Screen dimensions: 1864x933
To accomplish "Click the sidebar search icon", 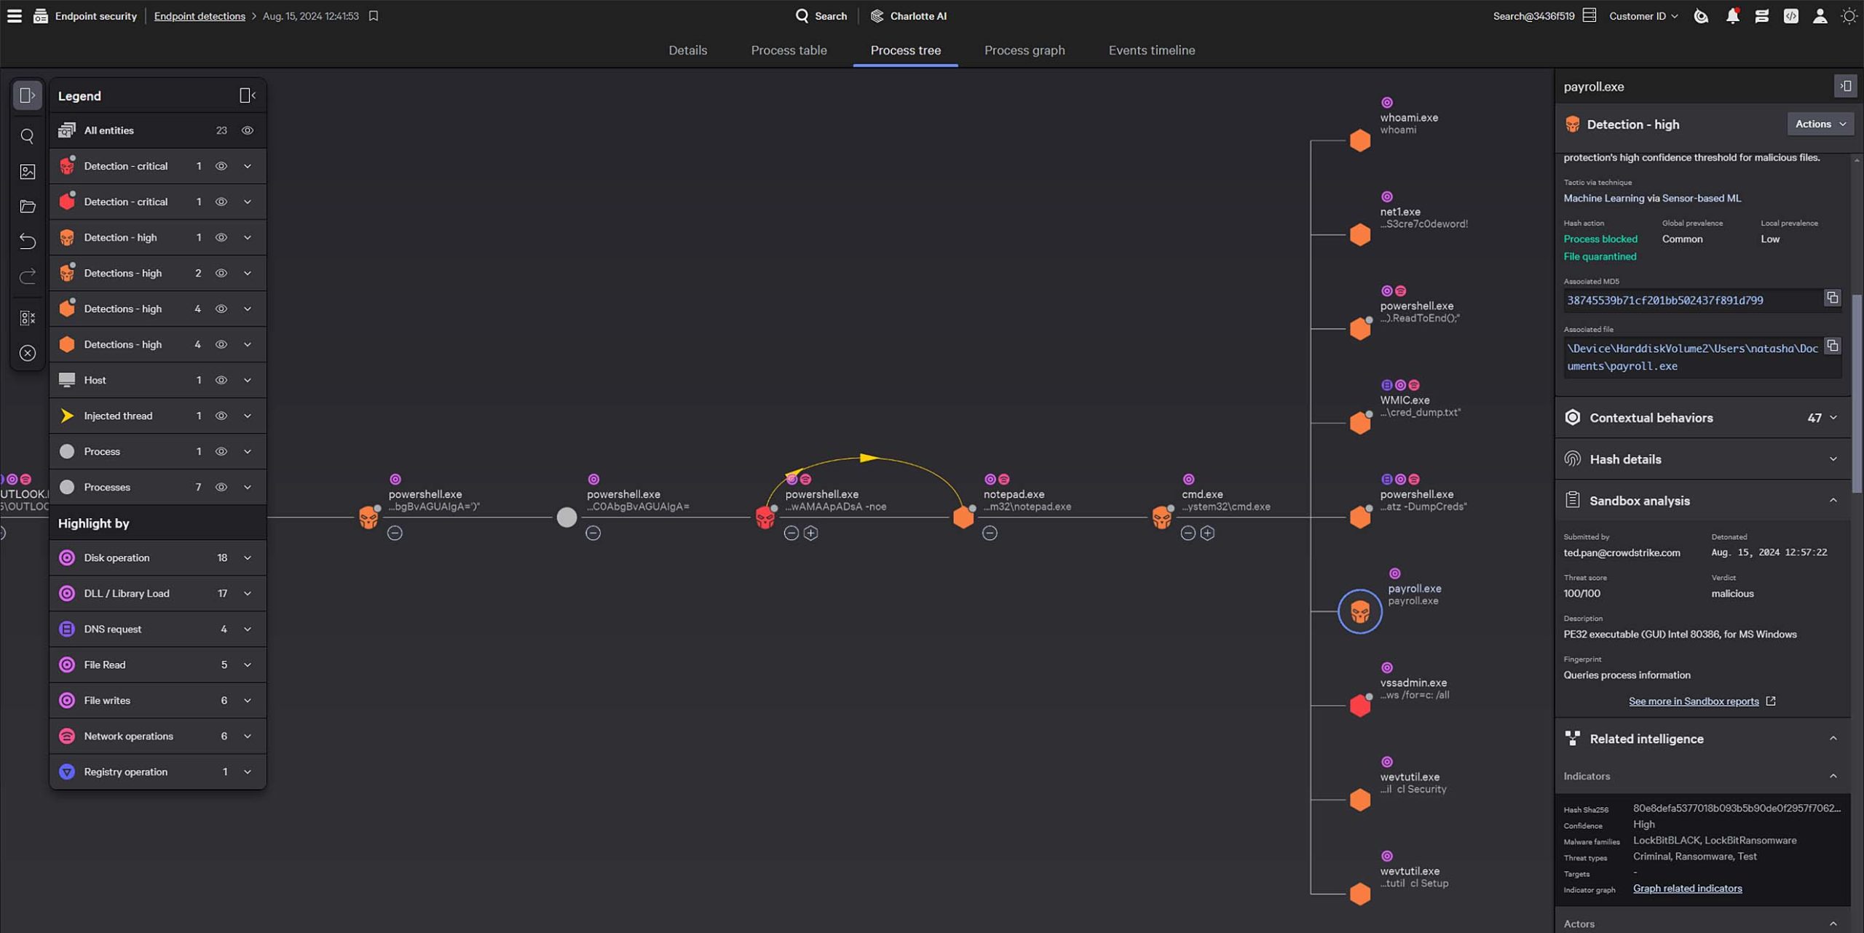I will click(x=28, y=136).
